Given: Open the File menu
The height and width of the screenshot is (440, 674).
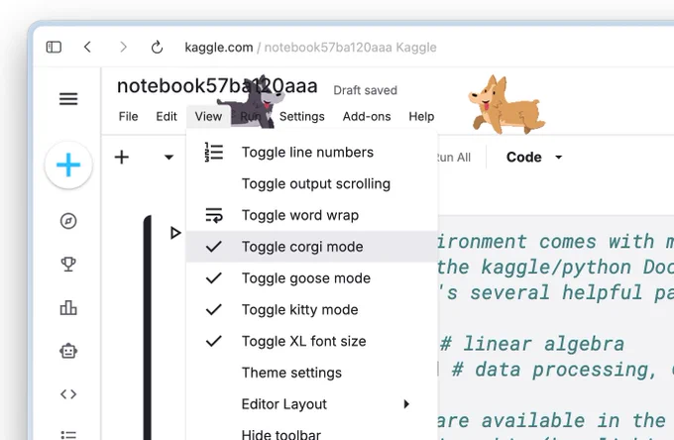Looking at the screenshot, I should 128,117.
